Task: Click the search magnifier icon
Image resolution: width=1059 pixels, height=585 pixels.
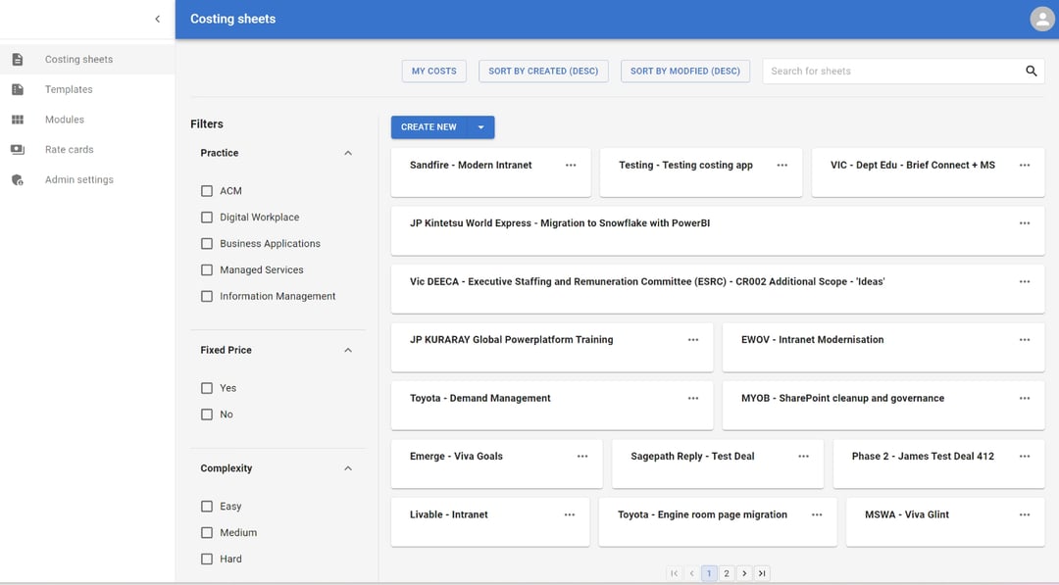Action: [x=1032, y=71]
